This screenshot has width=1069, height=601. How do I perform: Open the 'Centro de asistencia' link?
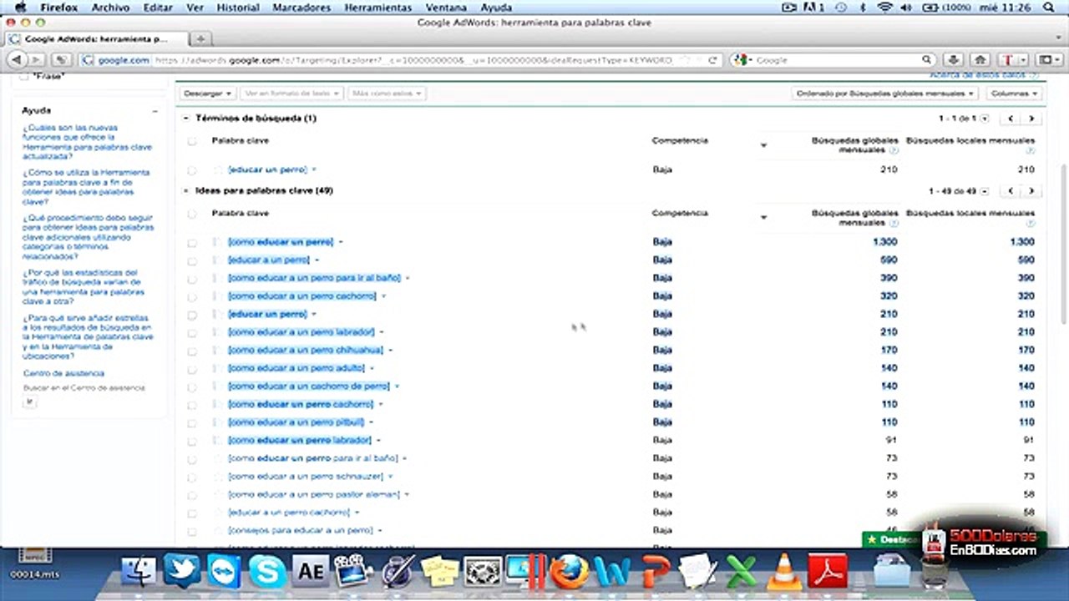point(63,373)
